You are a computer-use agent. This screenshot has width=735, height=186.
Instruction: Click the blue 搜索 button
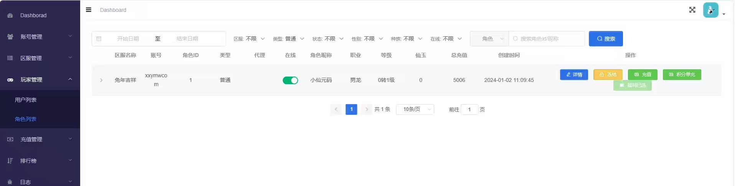pos(606,39)
